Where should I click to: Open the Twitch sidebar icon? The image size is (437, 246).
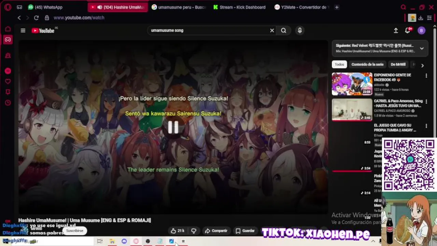8,55
